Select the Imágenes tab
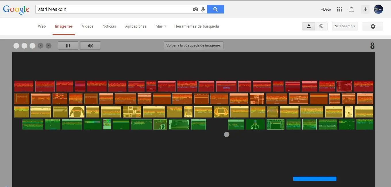391x187 pixels. (x=64, y=26)
